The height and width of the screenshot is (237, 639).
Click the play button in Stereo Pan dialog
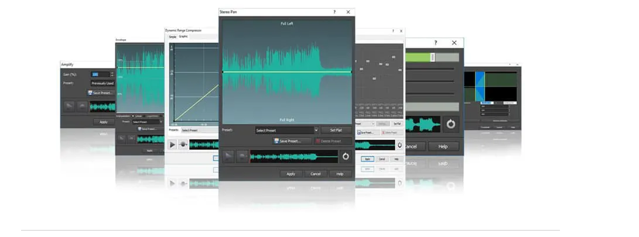click(228, 156)
